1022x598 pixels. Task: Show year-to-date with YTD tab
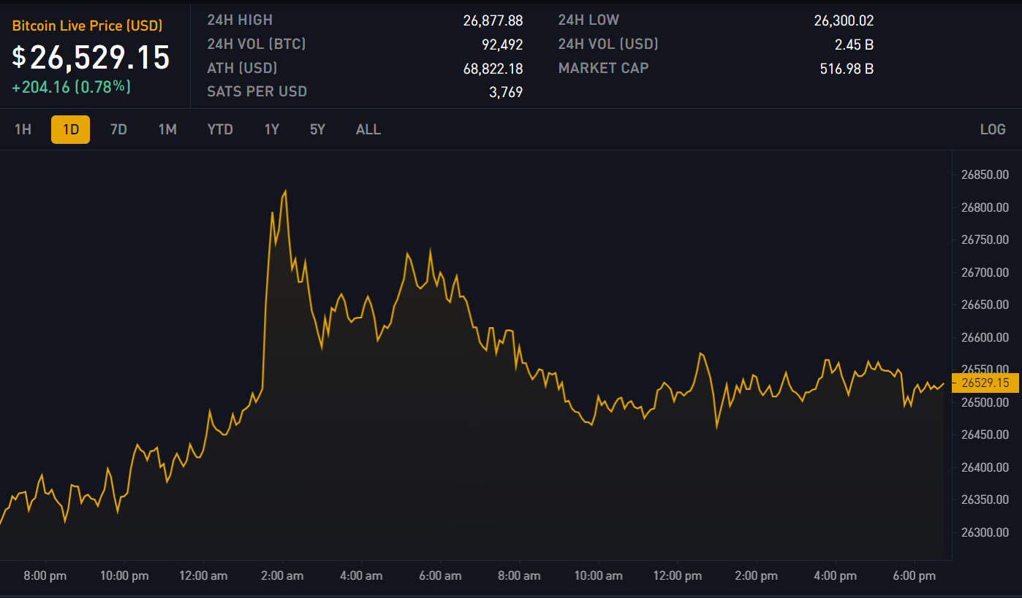tap(220, 129)
